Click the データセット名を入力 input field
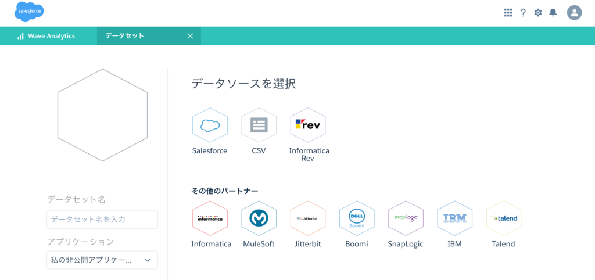The height and width of the screenshot is (280, 595). 102,220
